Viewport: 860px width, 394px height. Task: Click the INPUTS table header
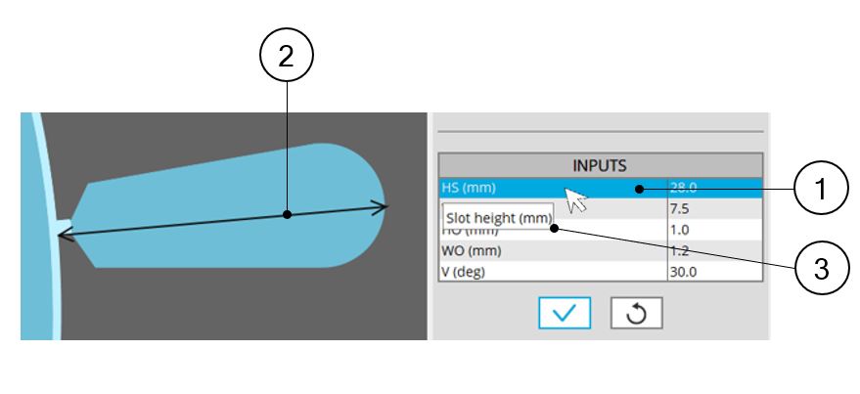point(600,165)
